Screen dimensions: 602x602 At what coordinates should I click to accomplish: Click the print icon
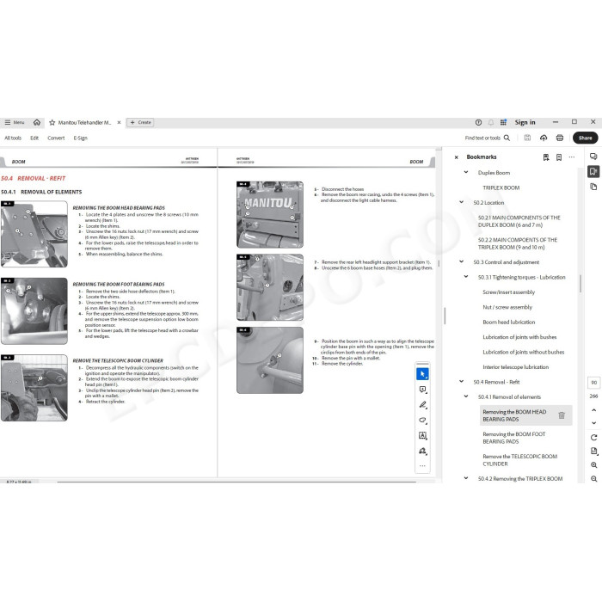coord(560,138)
